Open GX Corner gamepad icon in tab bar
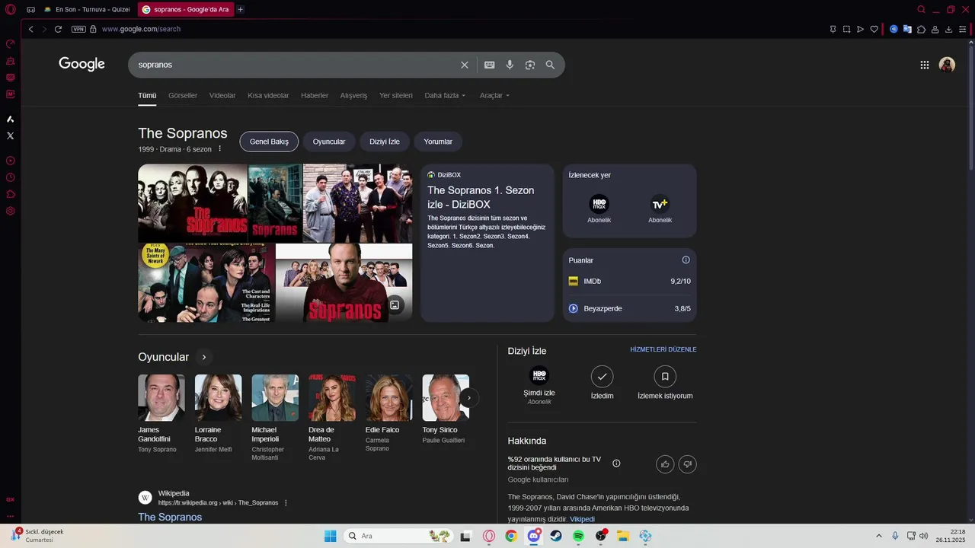The height and width of the screenshot is (548, 975). click(30, 10)
